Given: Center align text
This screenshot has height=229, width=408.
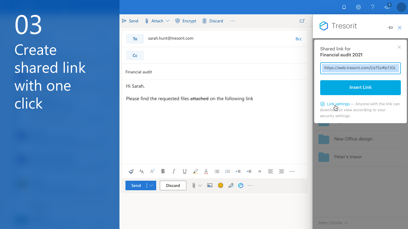Looking at the screenshot, I should pyautogui.click(x=281, y=171).
